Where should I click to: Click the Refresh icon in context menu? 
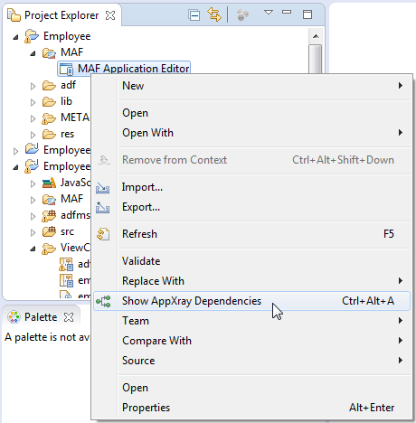103,234
